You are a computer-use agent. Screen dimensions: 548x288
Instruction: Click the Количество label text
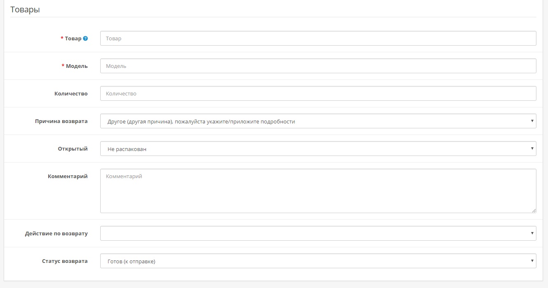[71, 93]
